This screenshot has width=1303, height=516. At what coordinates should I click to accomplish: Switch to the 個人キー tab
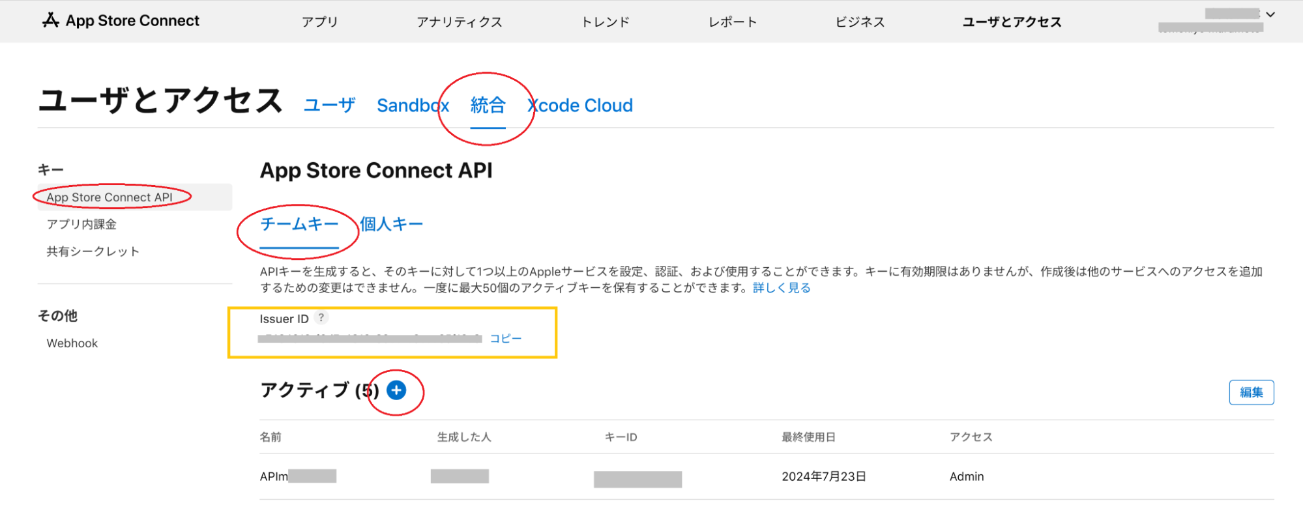coord(391,224)
